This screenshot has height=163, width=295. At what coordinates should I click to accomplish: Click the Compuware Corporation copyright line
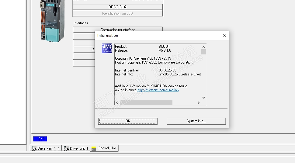tap(154, 62)
